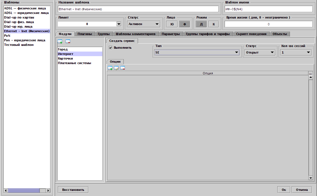Click the delete option icon in Опции toolbar
The height and width of the screenshot is (196, 317).
[x=122, y=68]
